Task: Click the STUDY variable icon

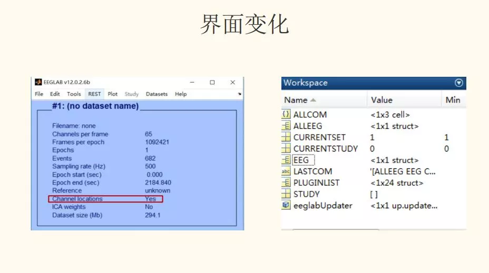Action: 286,194
